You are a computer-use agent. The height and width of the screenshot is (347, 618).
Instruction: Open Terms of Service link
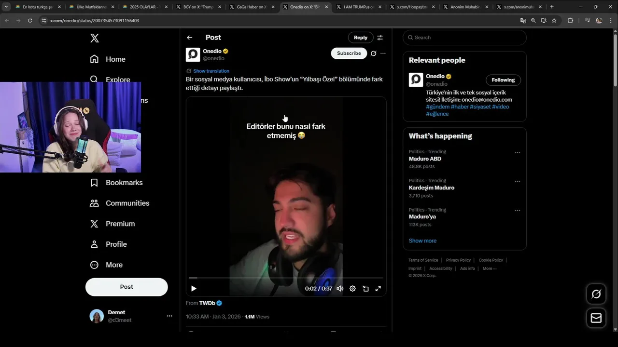pyautogui.click(x=423, y=260)
